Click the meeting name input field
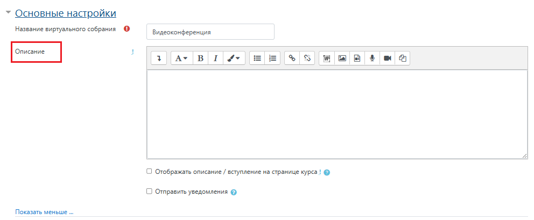Viewport: 534px width, 220px height. click(x=210, y=32)
